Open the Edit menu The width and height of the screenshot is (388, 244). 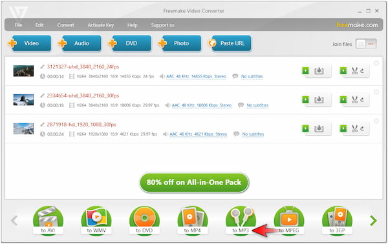click(39, 25)
